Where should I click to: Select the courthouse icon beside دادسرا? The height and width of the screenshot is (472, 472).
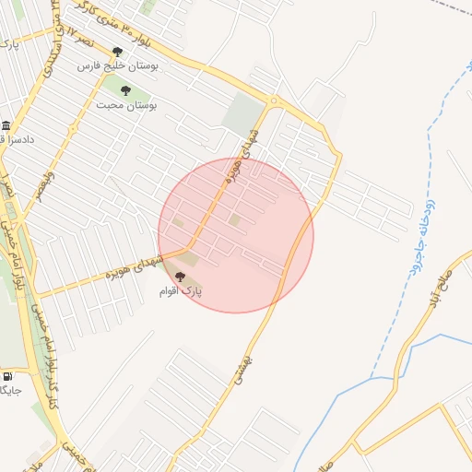pos(6,126)
